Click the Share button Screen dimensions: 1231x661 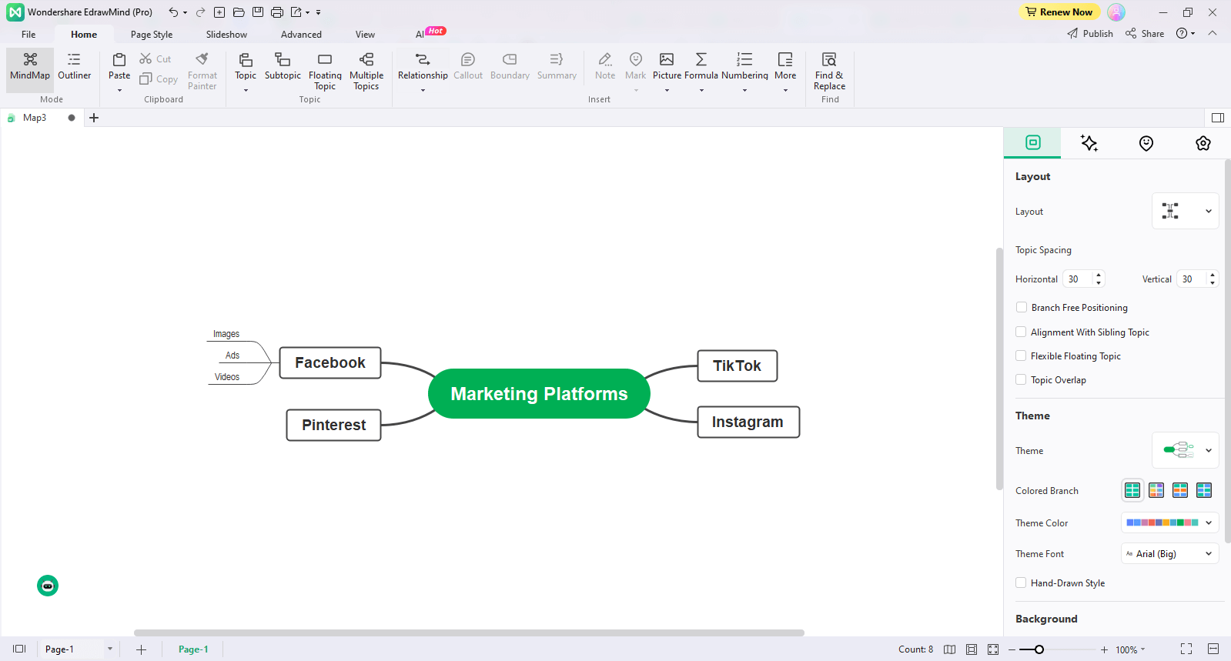pyautogui.click(x=1145, y=34)
